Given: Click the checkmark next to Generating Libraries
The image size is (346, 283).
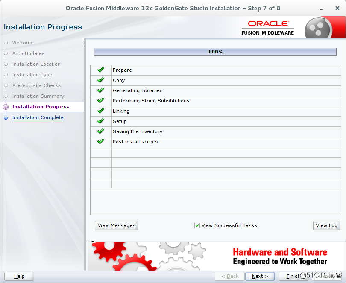Looking at the screenshot, I should (101, 90).
